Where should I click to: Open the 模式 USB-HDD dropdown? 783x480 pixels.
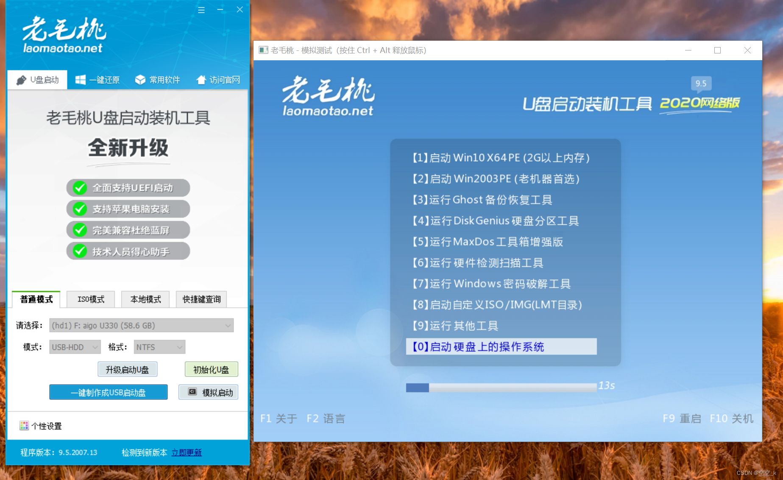pos(75,347)
